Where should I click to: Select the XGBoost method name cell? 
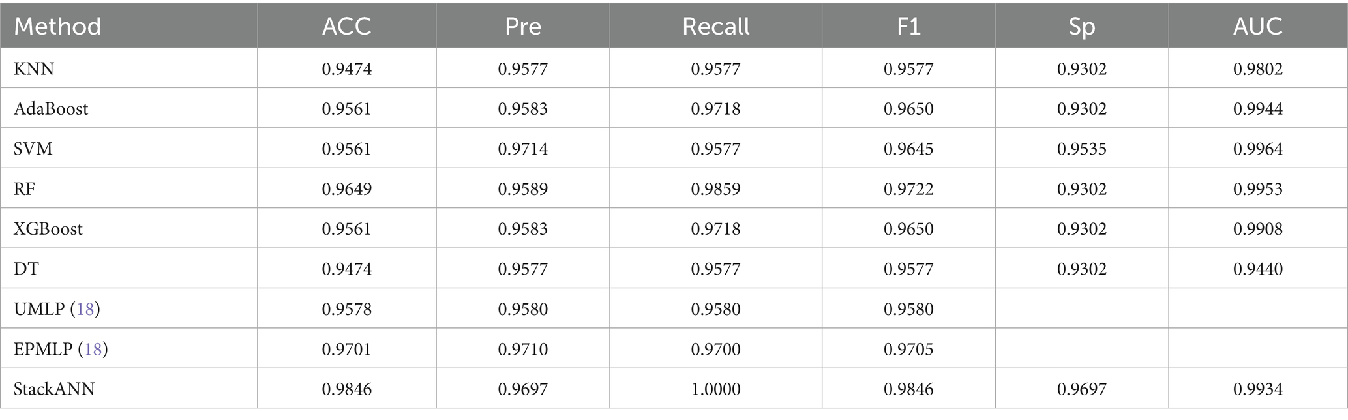coord(48,229)
